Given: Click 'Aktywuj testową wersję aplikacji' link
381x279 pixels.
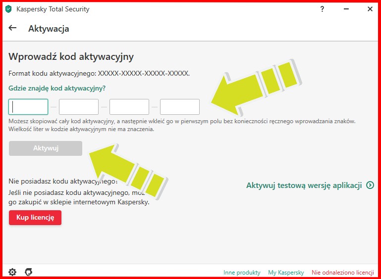Looking at the screenshot, I should click(x=304, y=186).
